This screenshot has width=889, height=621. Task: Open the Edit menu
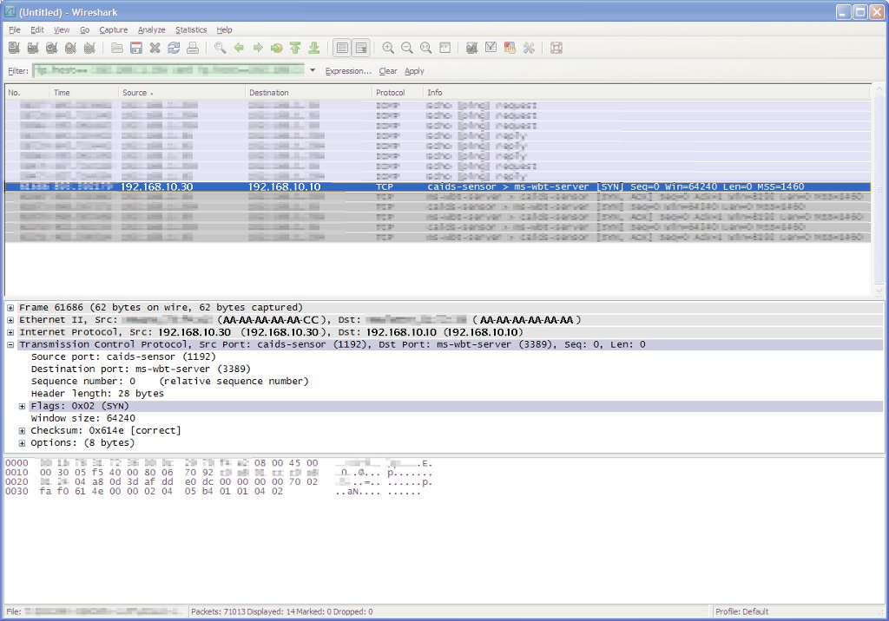[x=36, y=30]
